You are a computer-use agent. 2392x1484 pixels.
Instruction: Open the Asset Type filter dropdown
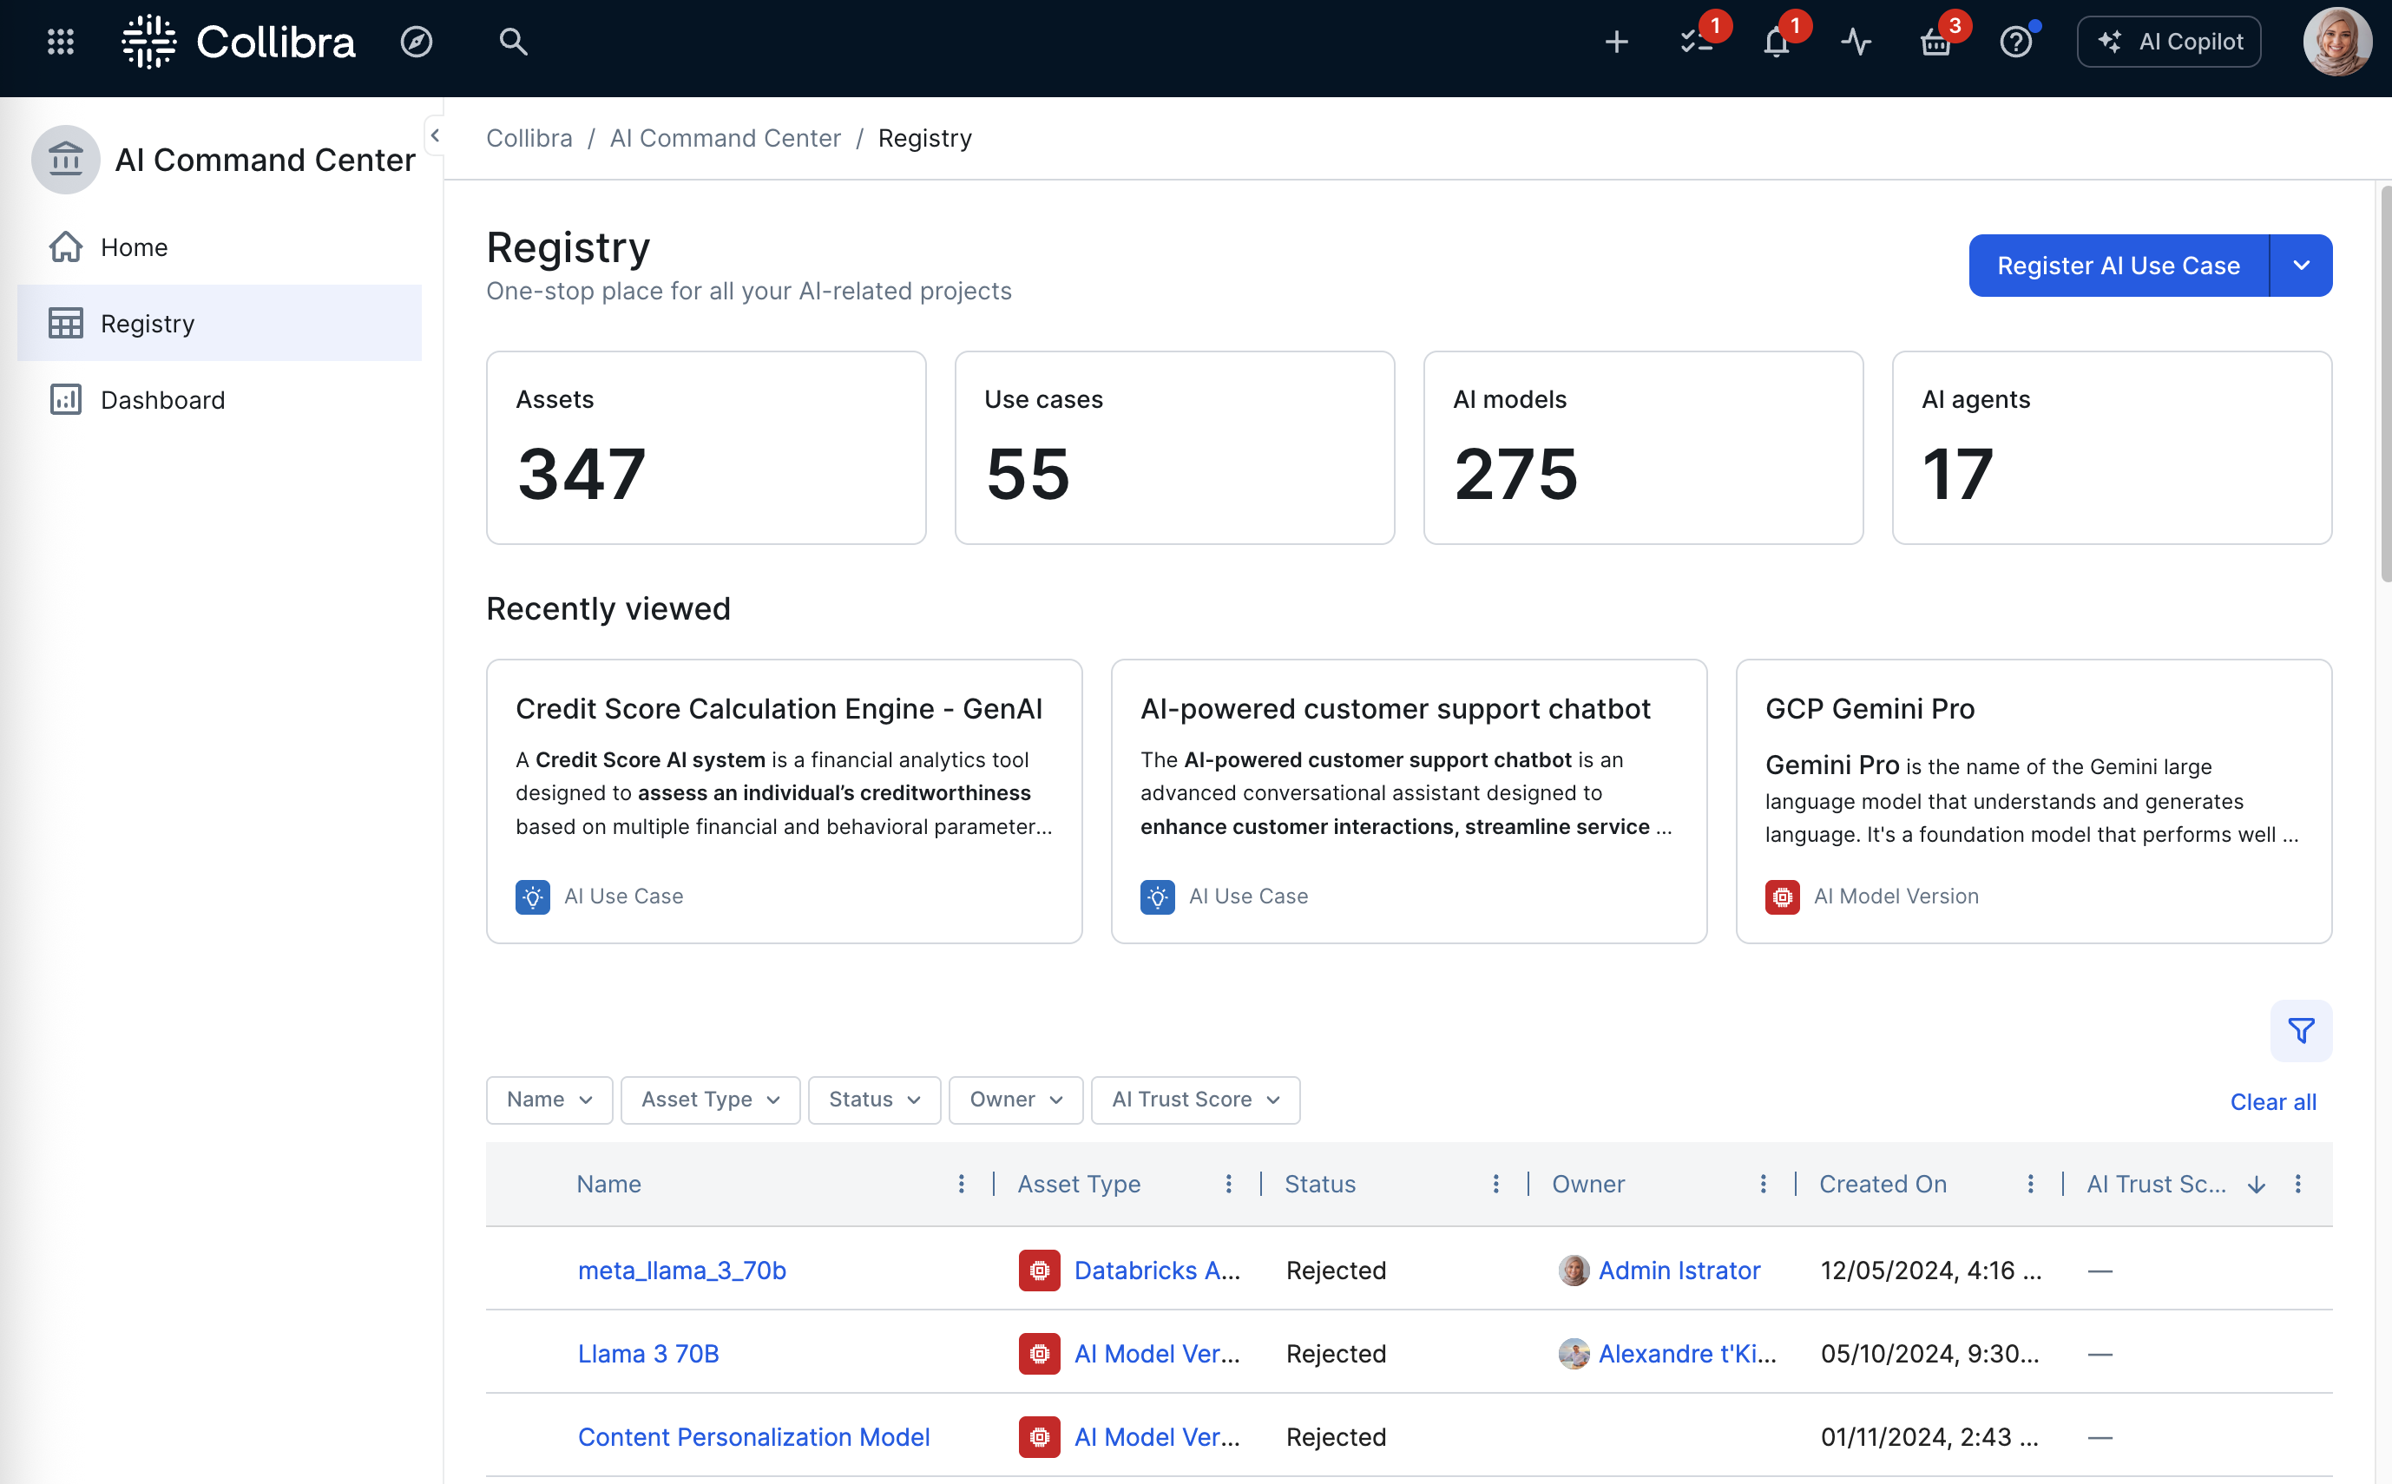(x=711, y=1100)
